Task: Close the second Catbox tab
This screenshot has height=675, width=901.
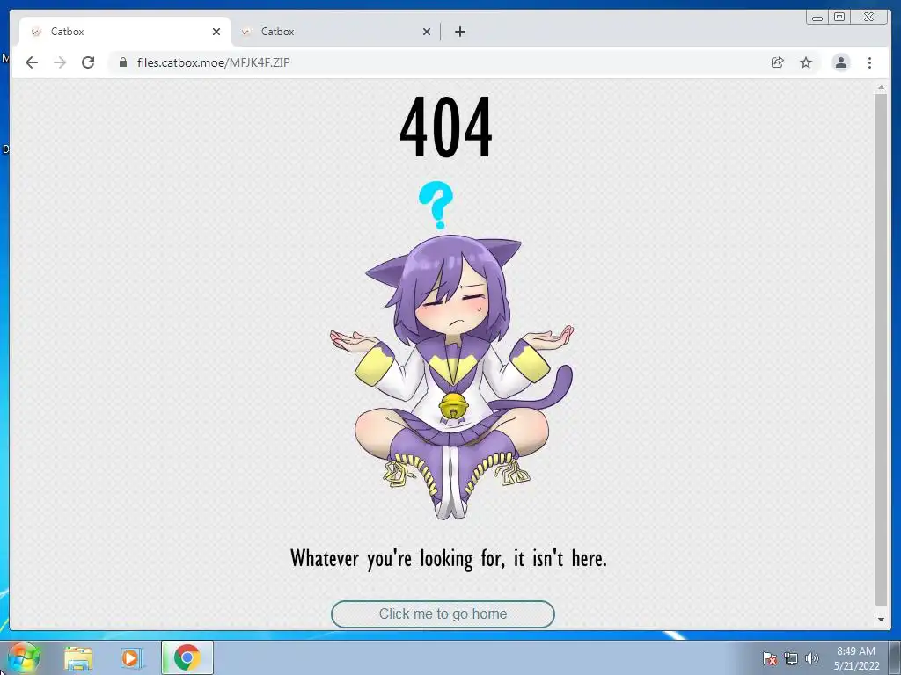Action: pyautogui.click(x=427, y=32)
